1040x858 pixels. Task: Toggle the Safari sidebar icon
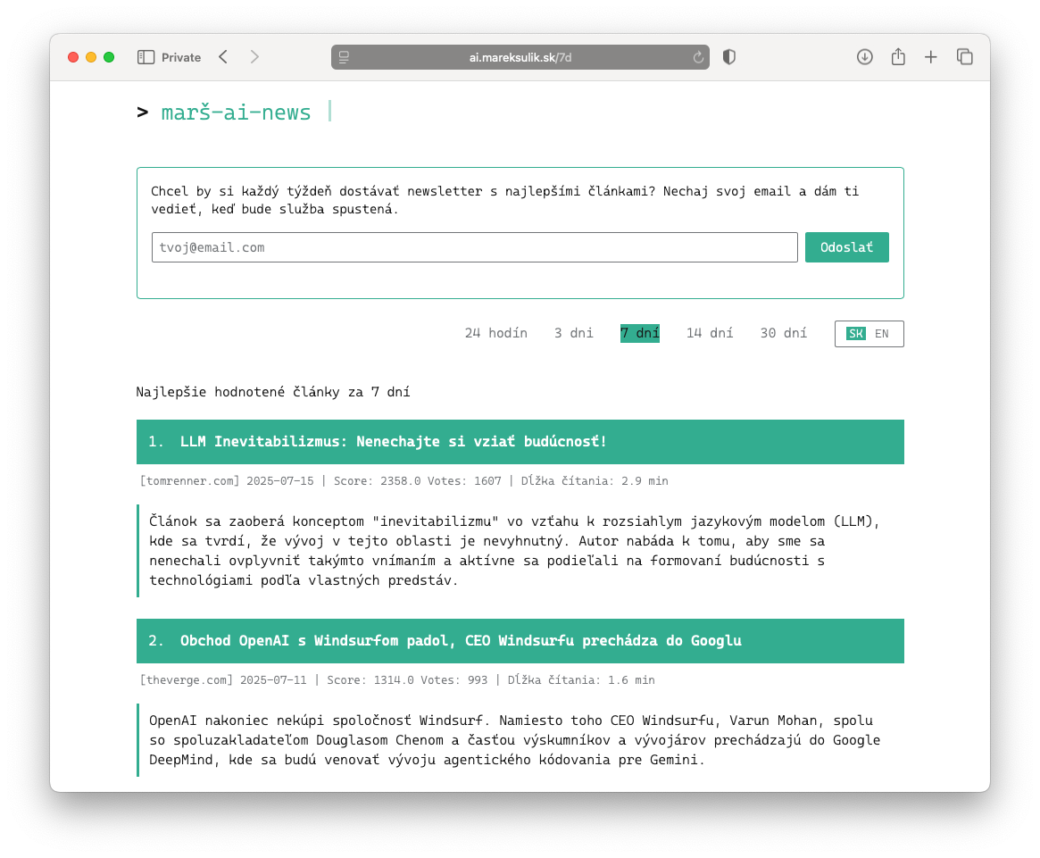(146, 57)
